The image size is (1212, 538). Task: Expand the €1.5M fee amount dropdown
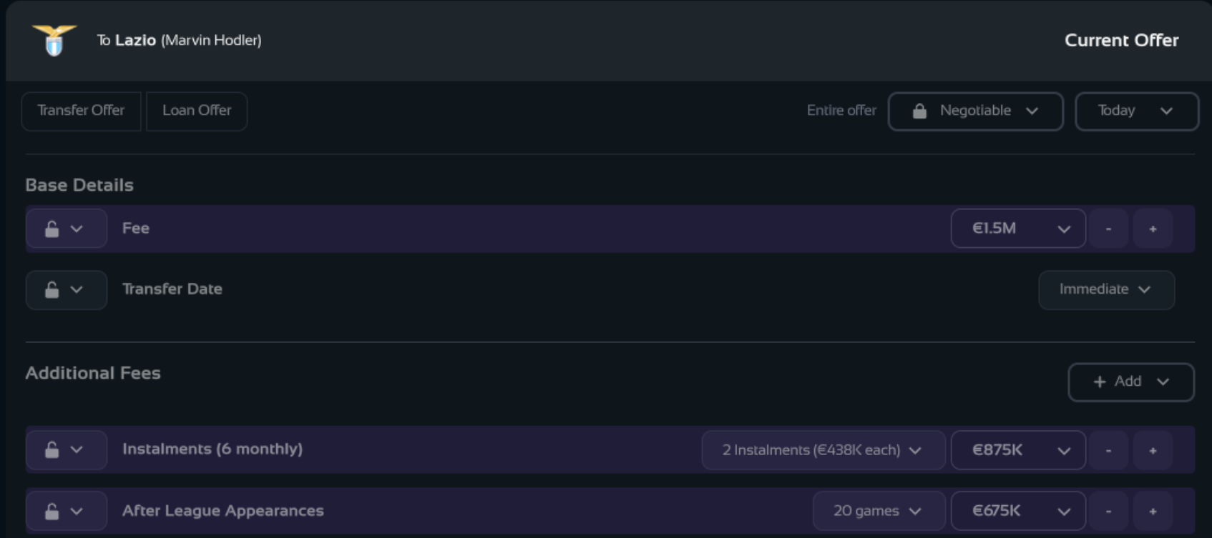[1017, 229]
